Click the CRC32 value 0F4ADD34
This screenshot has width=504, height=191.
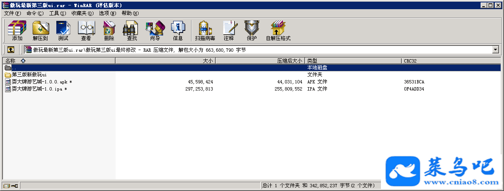click(x=414, y=89)
